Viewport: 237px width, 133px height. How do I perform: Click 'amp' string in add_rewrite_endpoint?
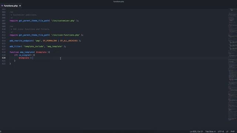[38, 41]
